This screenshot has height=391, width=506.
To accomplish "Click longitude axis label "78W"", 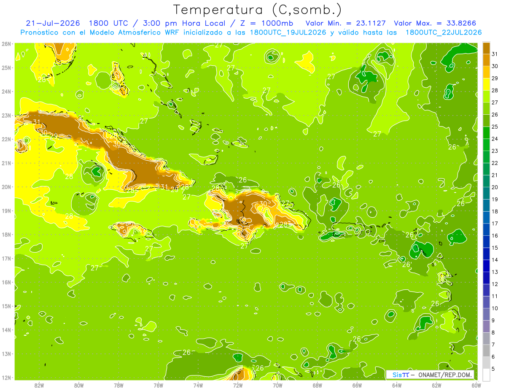I will tap(118, 385).
